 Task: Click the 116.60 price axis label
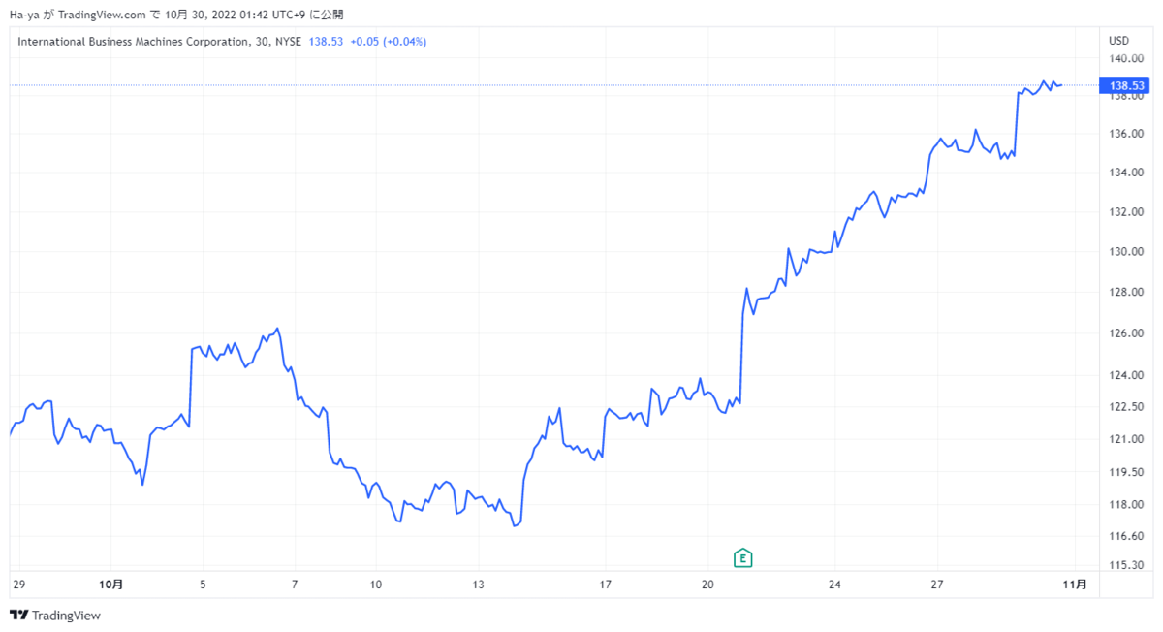point(1127,536)
